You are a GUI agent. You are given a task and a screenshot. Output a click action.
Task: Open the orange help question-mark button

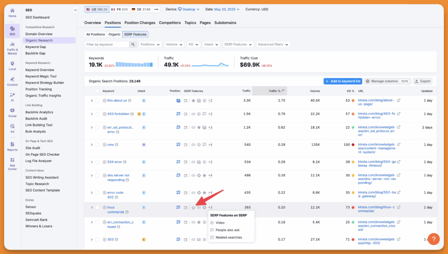[434, 239]
